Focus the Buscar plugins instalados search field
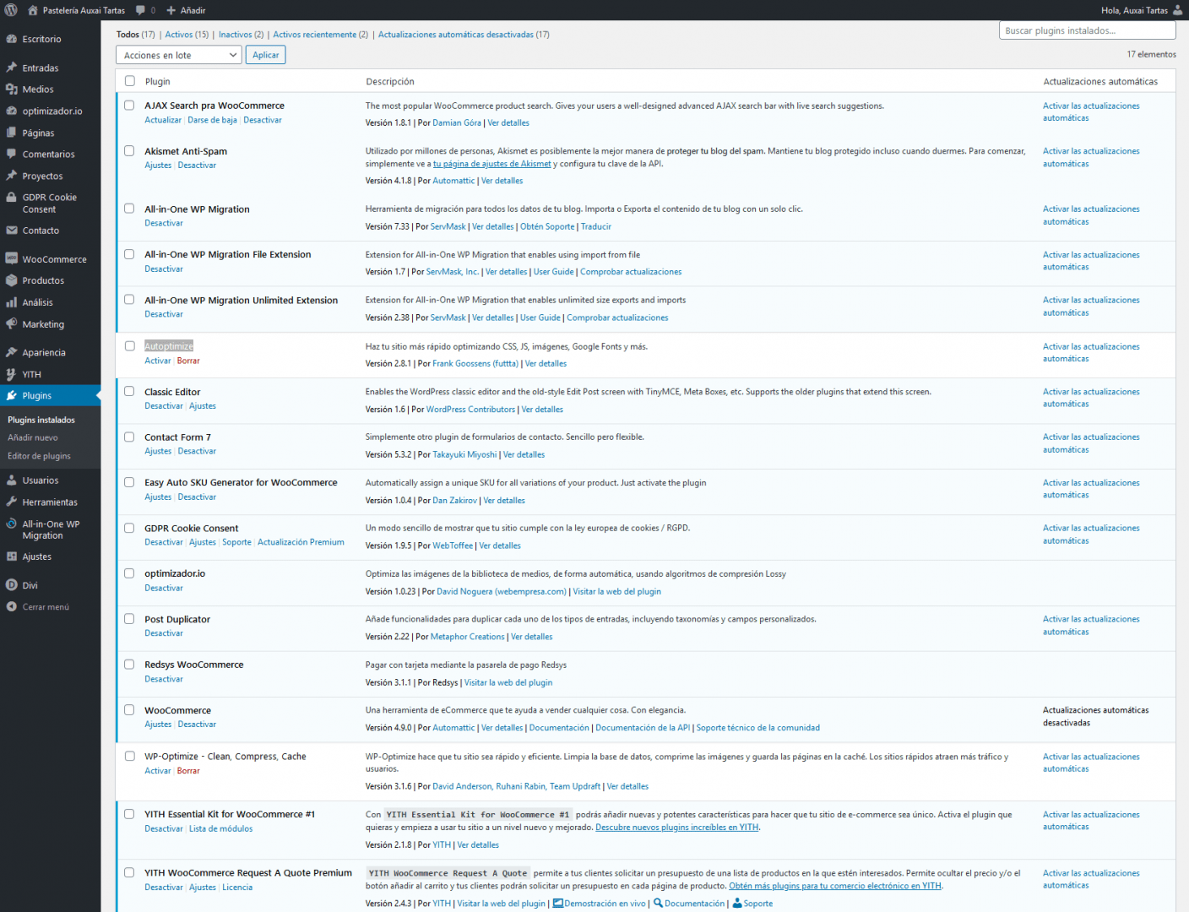The height and width of the screenshot is (912, 1189). [x=1087, y=30]
